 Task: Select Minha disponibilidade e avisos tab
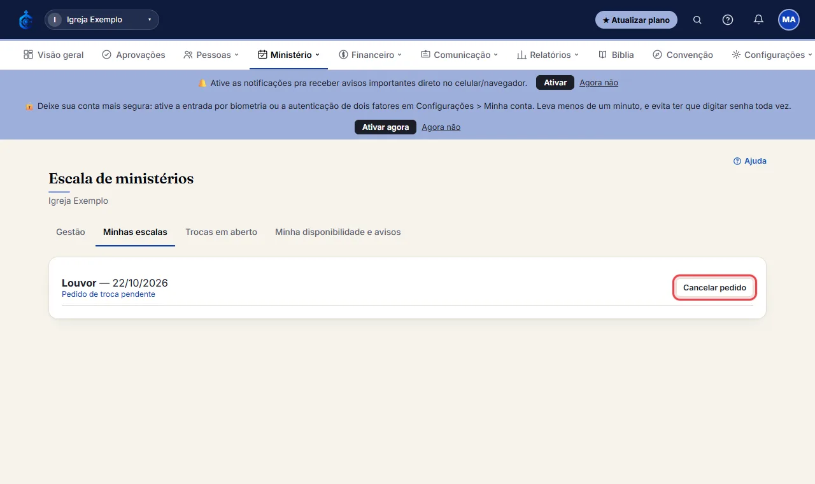point(338,232)
